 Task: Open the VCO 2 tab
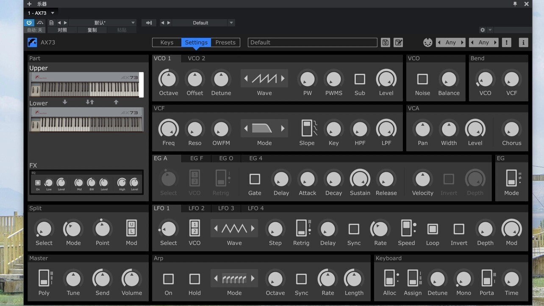pos(197,58)
